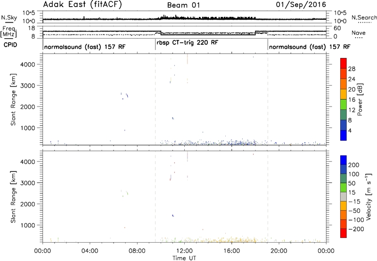The image size is (377, 261).
Task: Click the 'Power [dB]' colorbar title
Action: click(x=360, y=99)
